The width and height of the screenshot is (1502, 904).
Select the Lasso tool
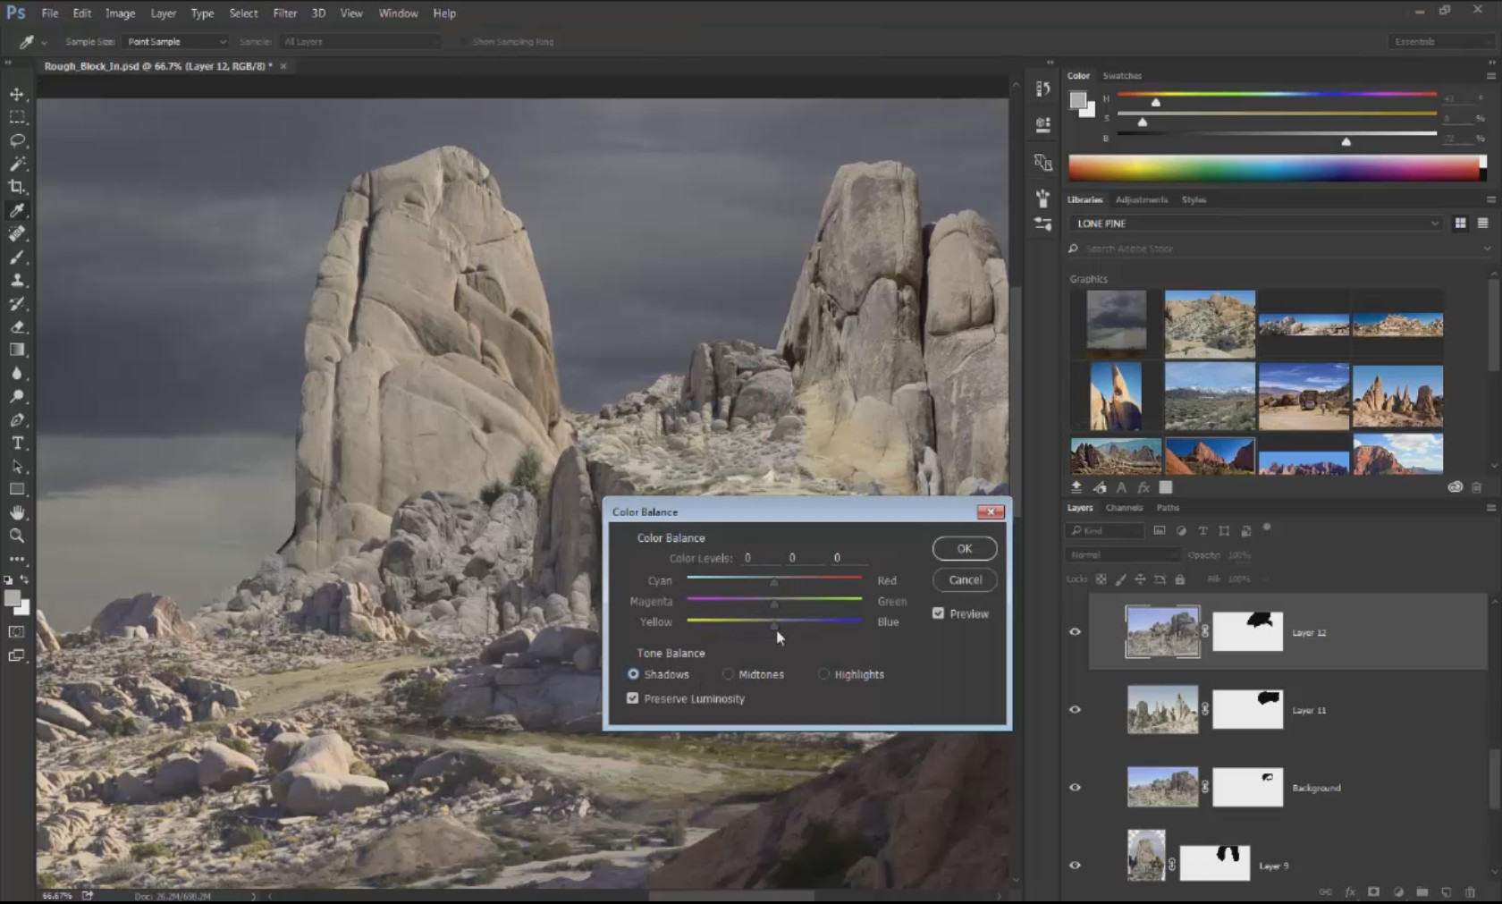coord(17,140)
